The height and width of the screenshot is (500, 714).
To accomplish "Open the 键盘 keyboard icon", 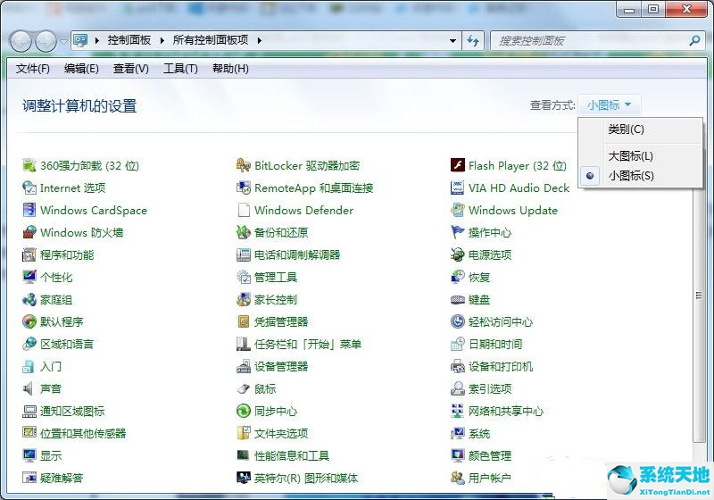I will 458,299.
